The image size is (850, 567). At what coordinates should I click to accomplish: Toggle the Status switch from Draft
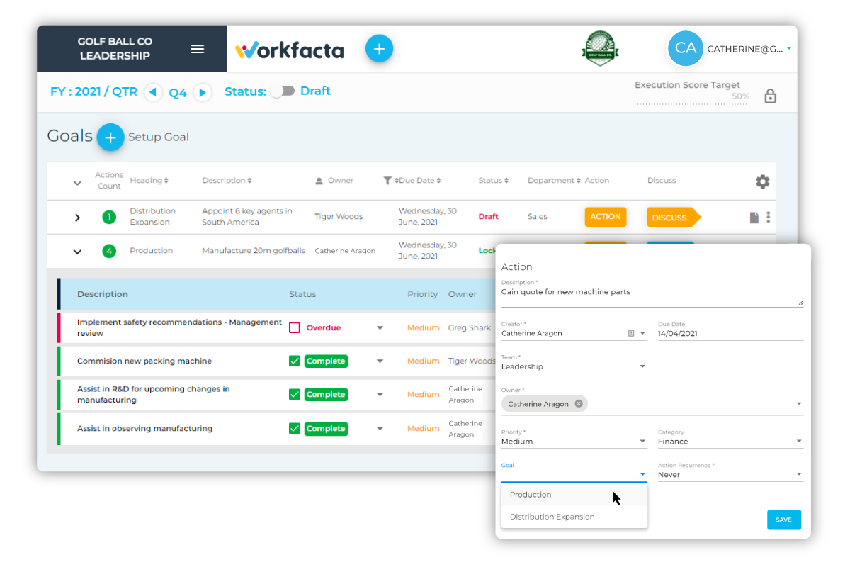click(283, 91)
